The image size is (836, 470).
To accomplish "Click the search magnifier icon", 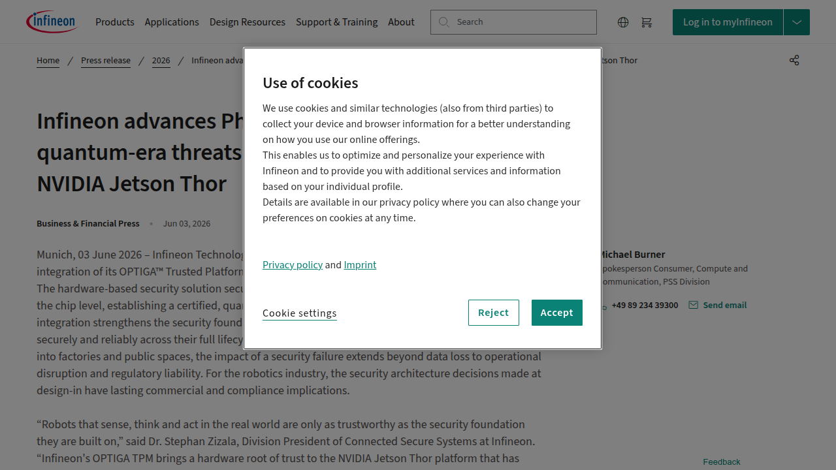I will (x=444, y=22).
